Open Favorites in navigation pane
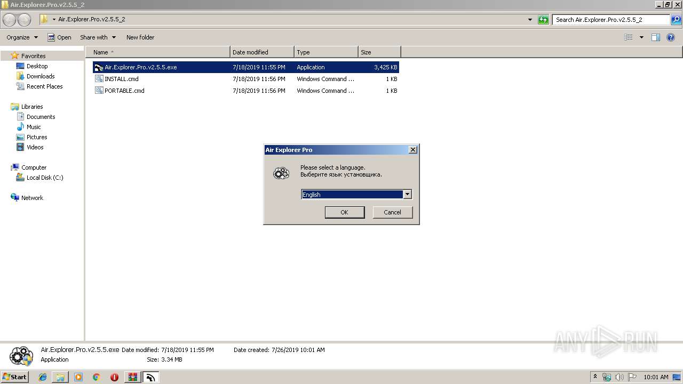This screenshot has width=683, height=384. (33, 56)
